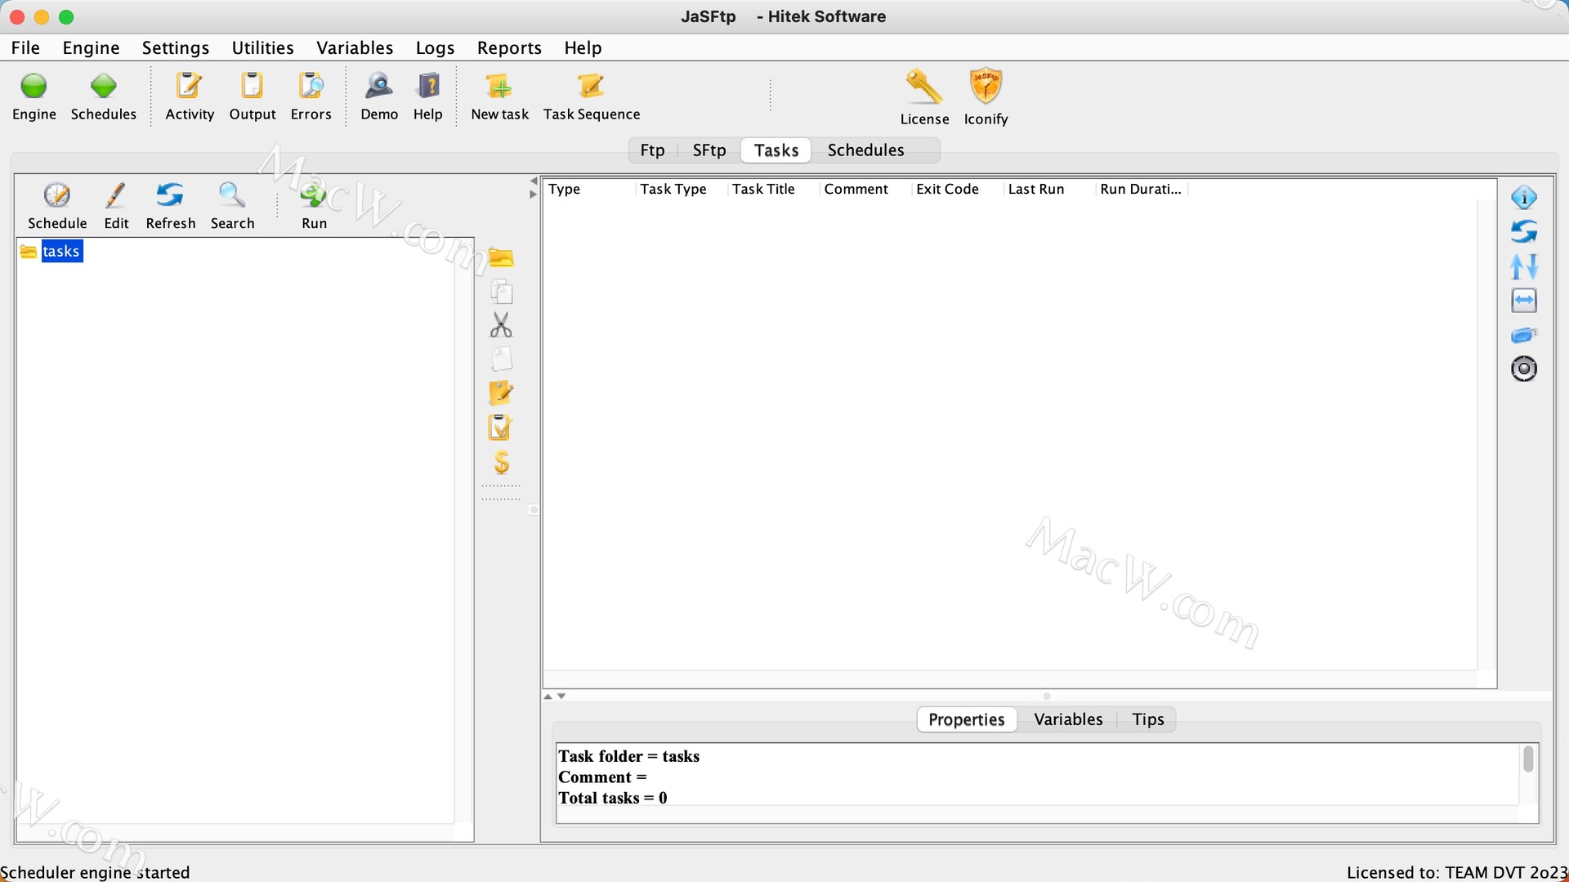The width and height of the screenshot is (1569, 882).
Task: Click the Search magnifier icon
Action: pyautogui.click(x=232, y=195)
